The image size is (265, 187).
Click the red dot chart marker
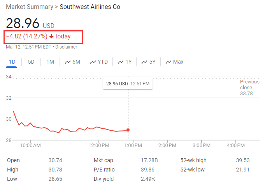coord(128,130)
